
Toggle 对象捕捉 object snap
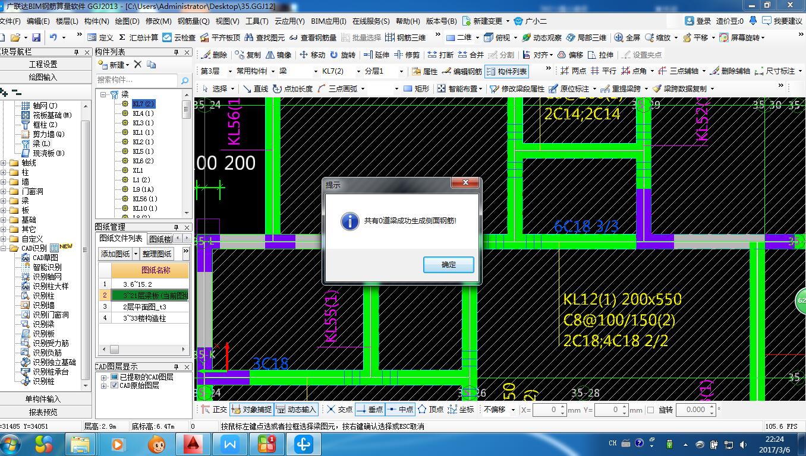pyautogui.click(x=251, y=410)
